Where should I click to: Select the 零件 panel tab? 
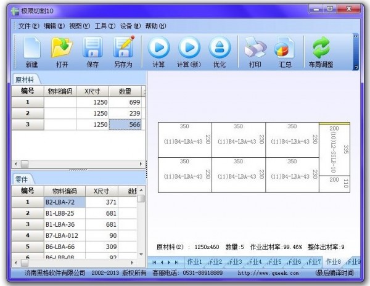[x=23, y=179]
